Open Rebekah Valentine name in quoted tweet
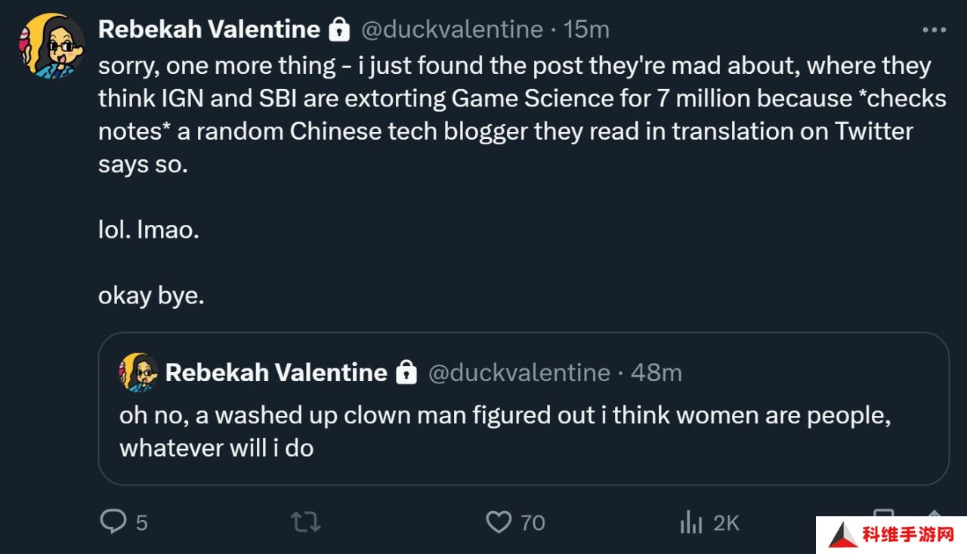This screenshot has width=967, height=554. [277, 372]
